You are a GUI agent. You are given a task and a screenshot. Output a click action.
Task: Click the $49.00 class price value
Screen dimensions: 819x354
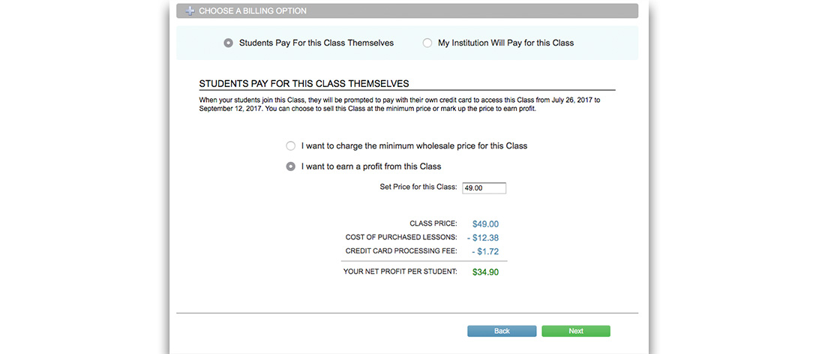tap(485, 223)
